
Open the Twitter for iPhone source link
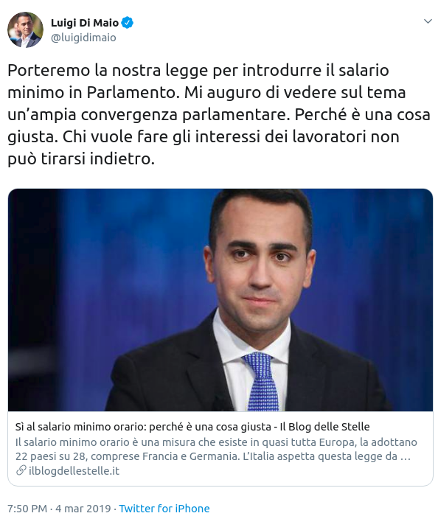tap(164, 509)
